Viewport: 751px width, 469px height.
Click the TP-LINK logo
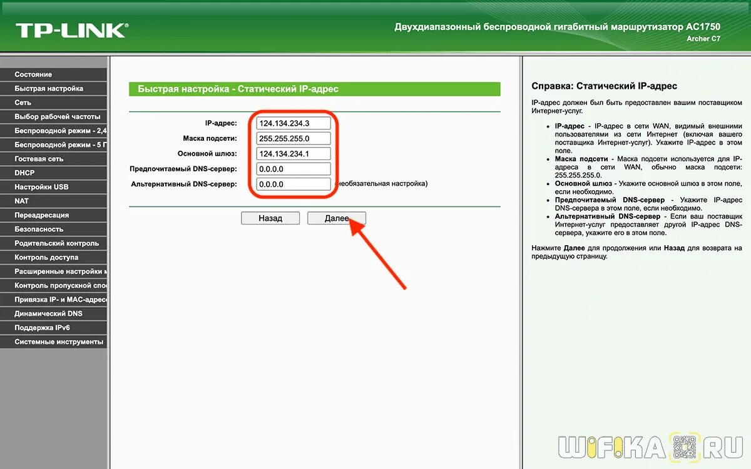[72, 30]
